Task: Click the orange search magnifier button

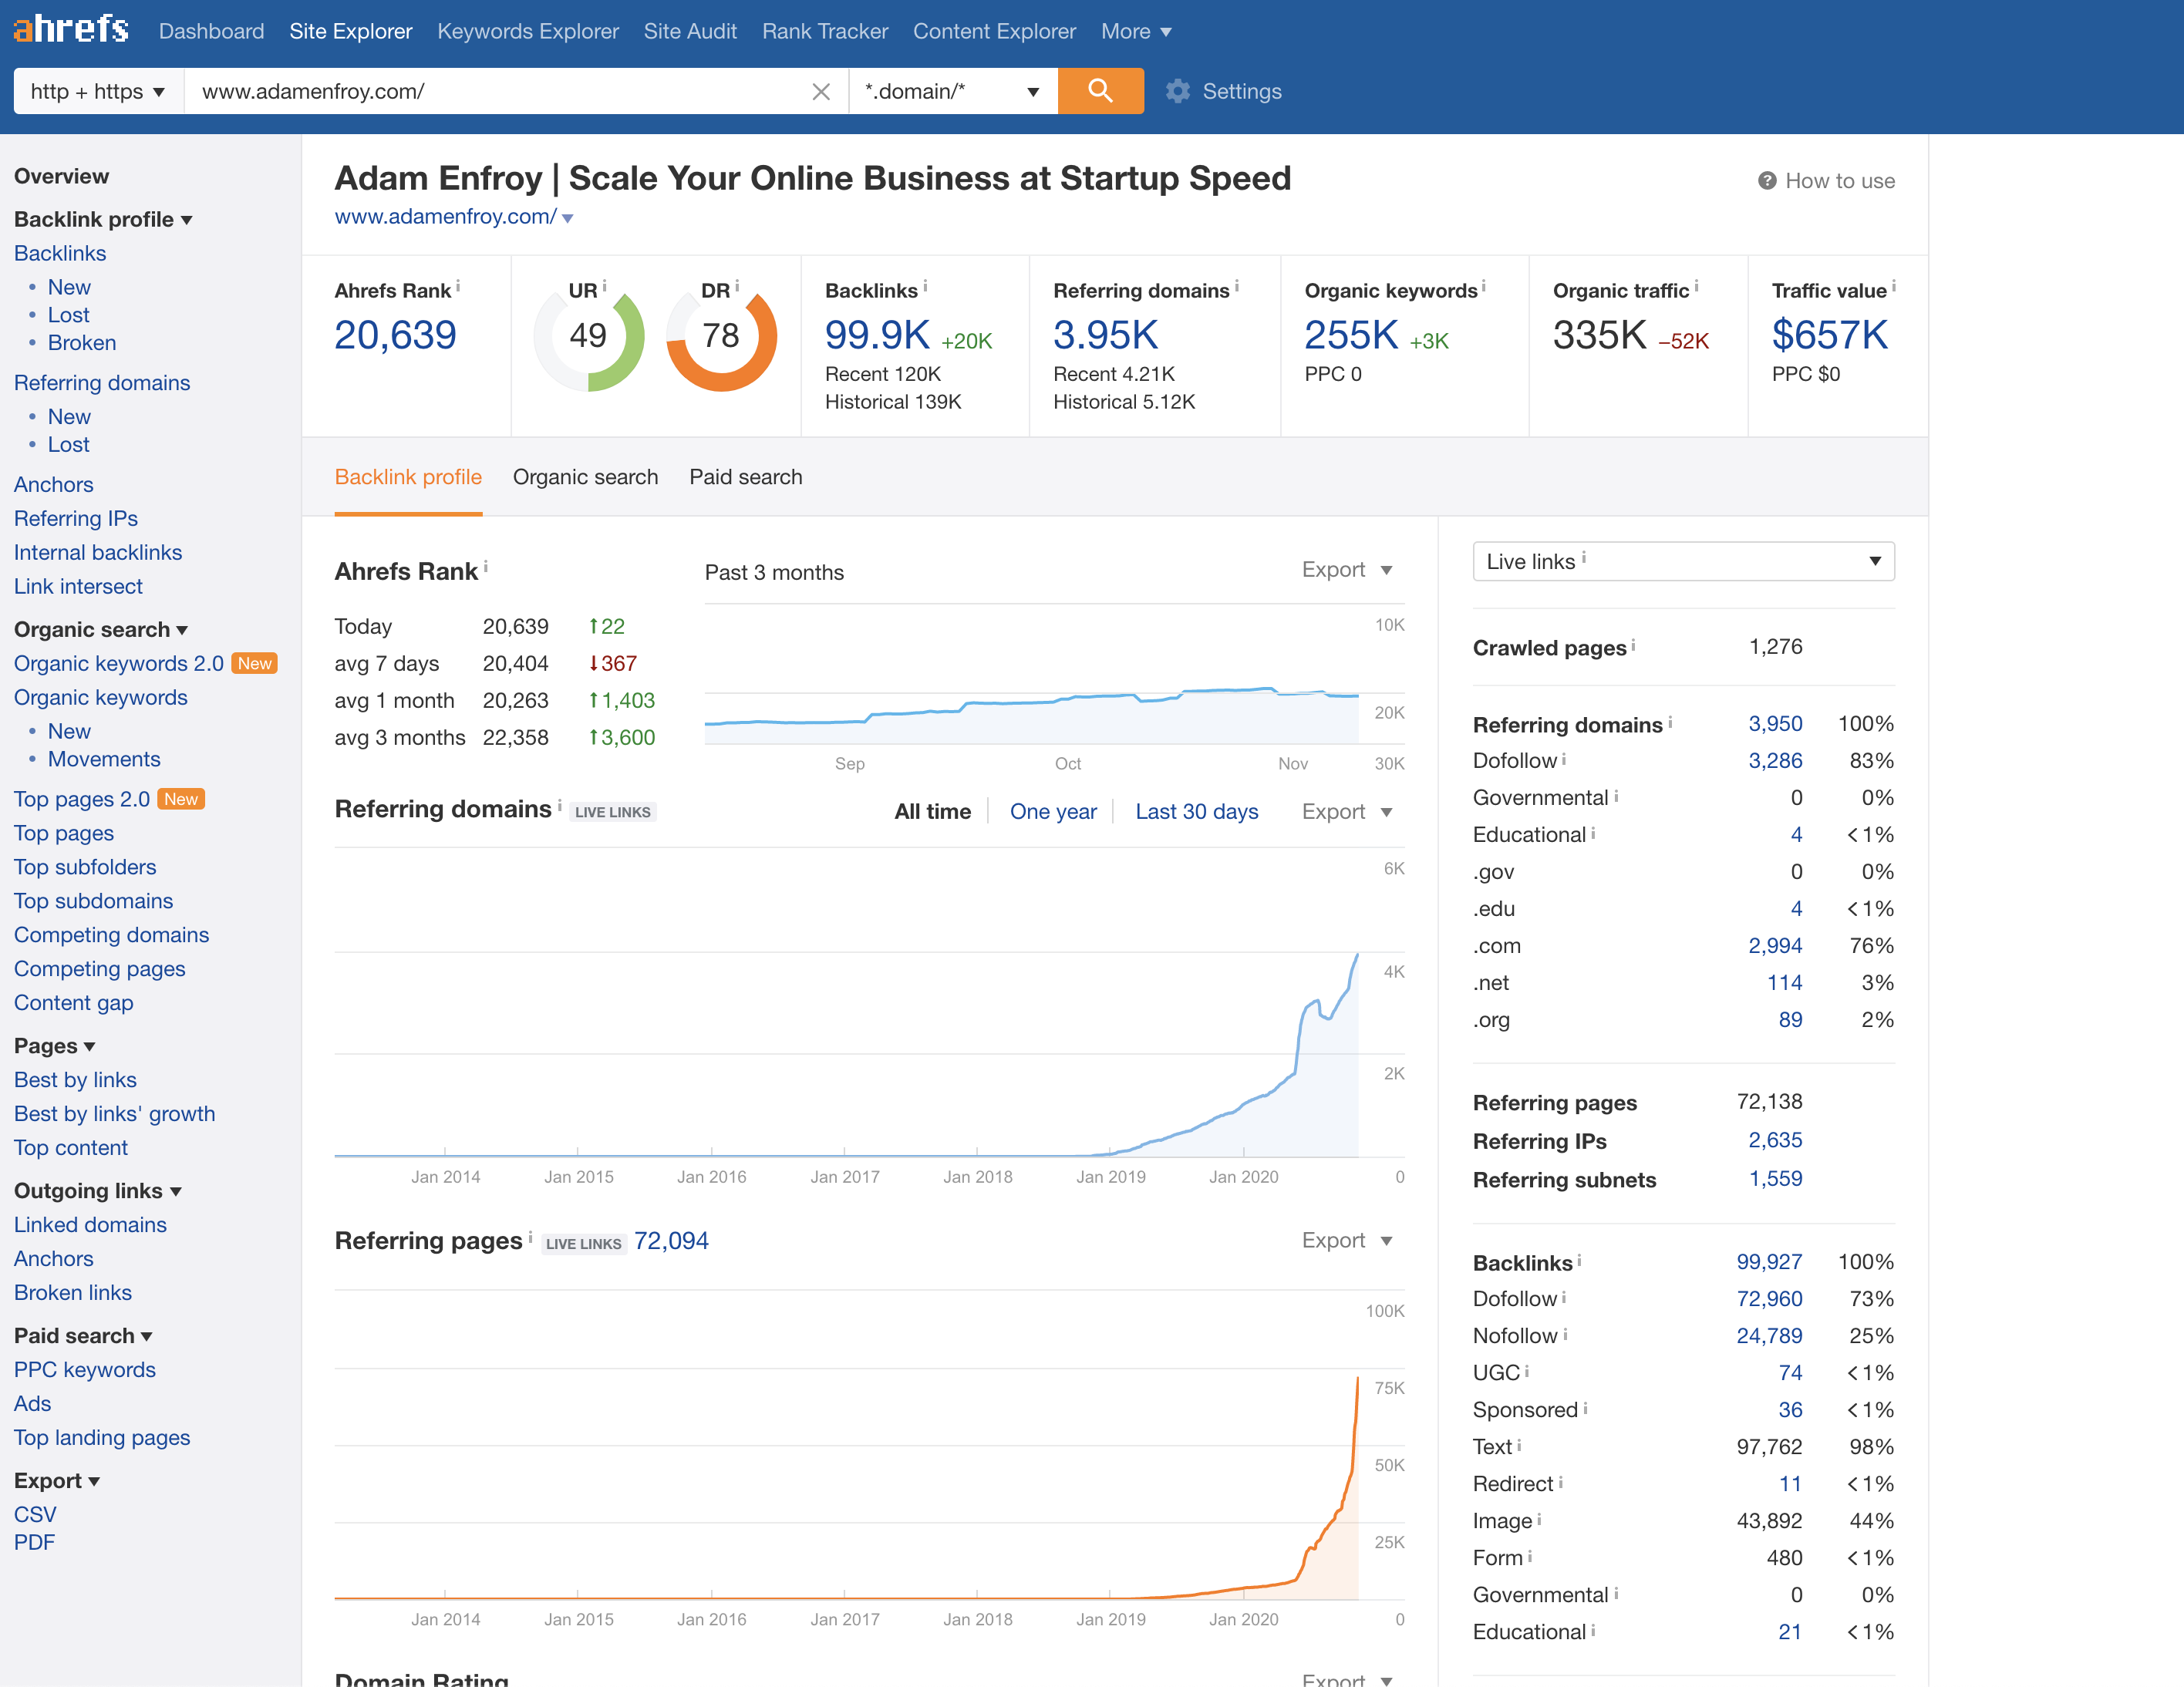Action: click(1100, 91)
